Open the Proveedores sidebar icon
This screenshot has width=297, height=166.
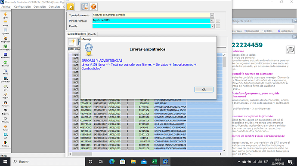tap(6, 48)
